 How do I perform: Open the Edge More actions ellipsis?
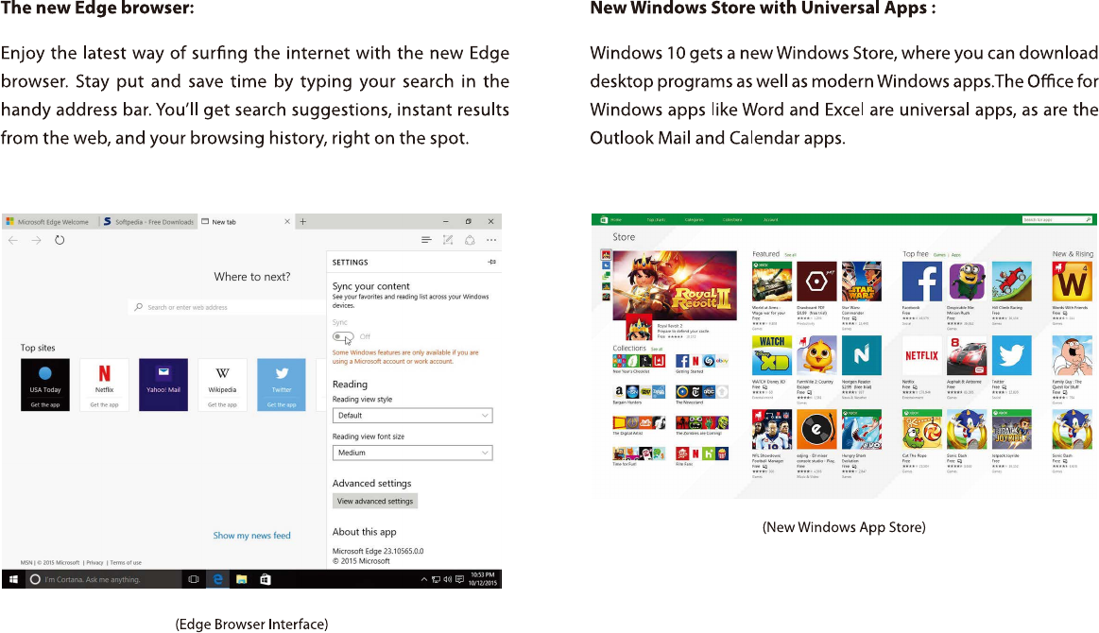click(491, 240)
